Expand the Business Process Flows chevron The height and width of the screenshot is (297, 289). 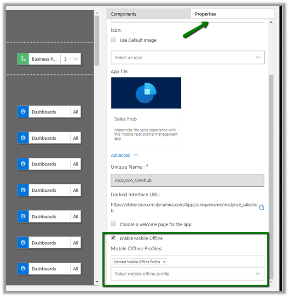click(x=76, y=59)
